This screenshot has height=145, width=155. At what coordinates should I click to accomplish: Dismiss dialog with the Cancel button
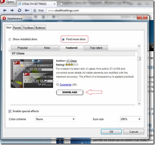coord(134,132)
